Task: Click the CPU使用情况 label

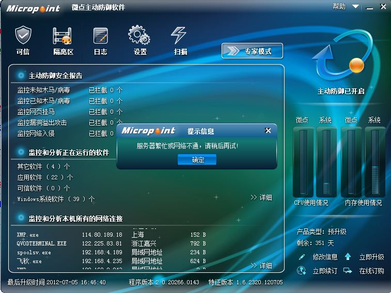Action: pos(311,203)
